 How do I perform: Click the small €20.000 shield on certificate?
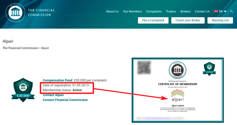point(209,69)
